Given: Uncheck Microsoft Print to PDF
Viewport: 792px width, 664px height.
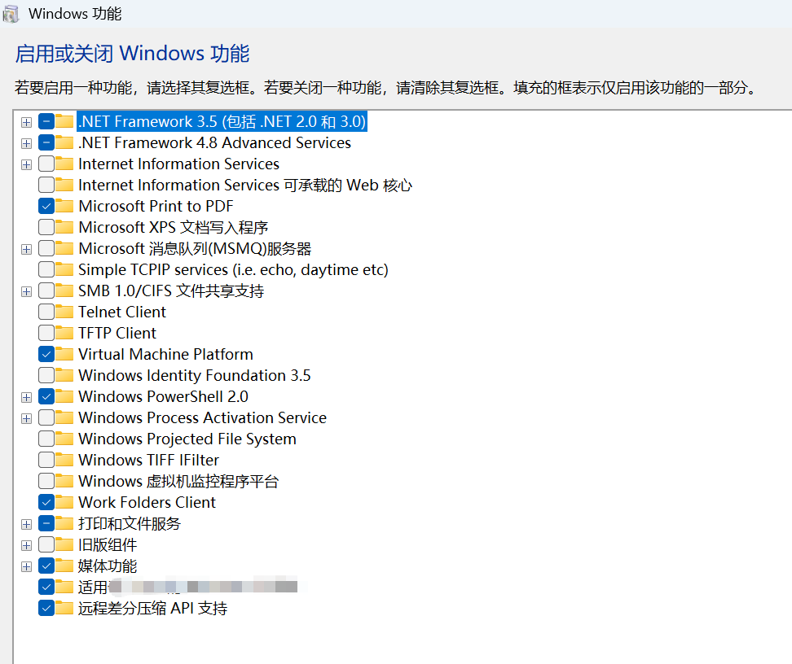Looking at the screenshot, I should 46,207.
